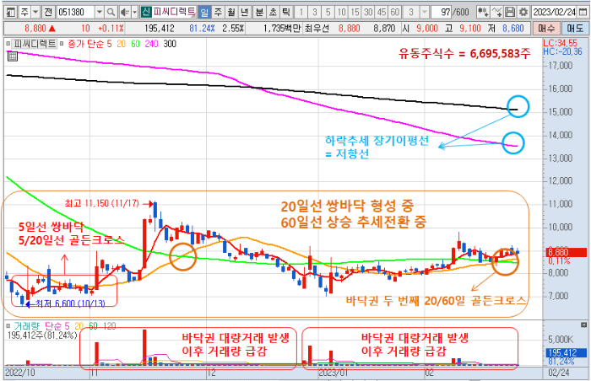The image size is (591, 381).
Task: Select the 10 interval button
Action: (x=341, y=13)
